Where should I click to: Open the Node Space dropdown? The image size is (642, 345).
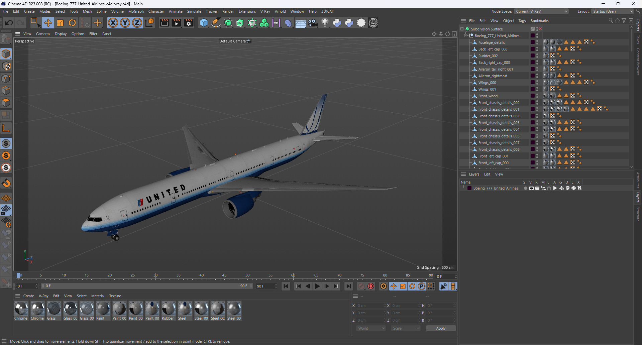(541, 11)
